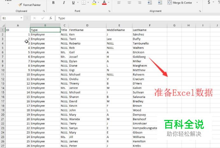Align text left
Screen dimensions: 220x148
point(119,3)
